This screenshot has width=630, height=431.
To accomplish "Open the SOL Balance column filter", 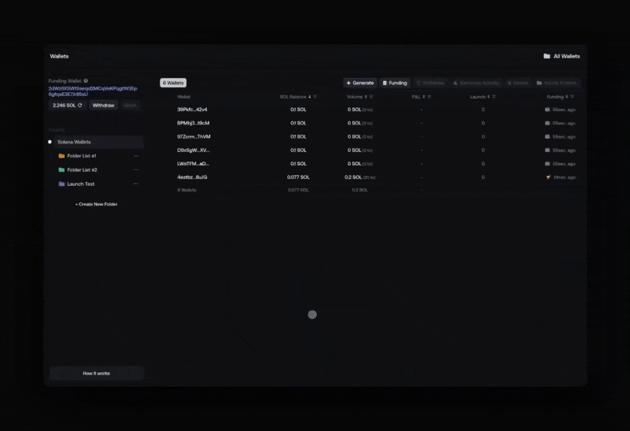I will pos(315,97).
